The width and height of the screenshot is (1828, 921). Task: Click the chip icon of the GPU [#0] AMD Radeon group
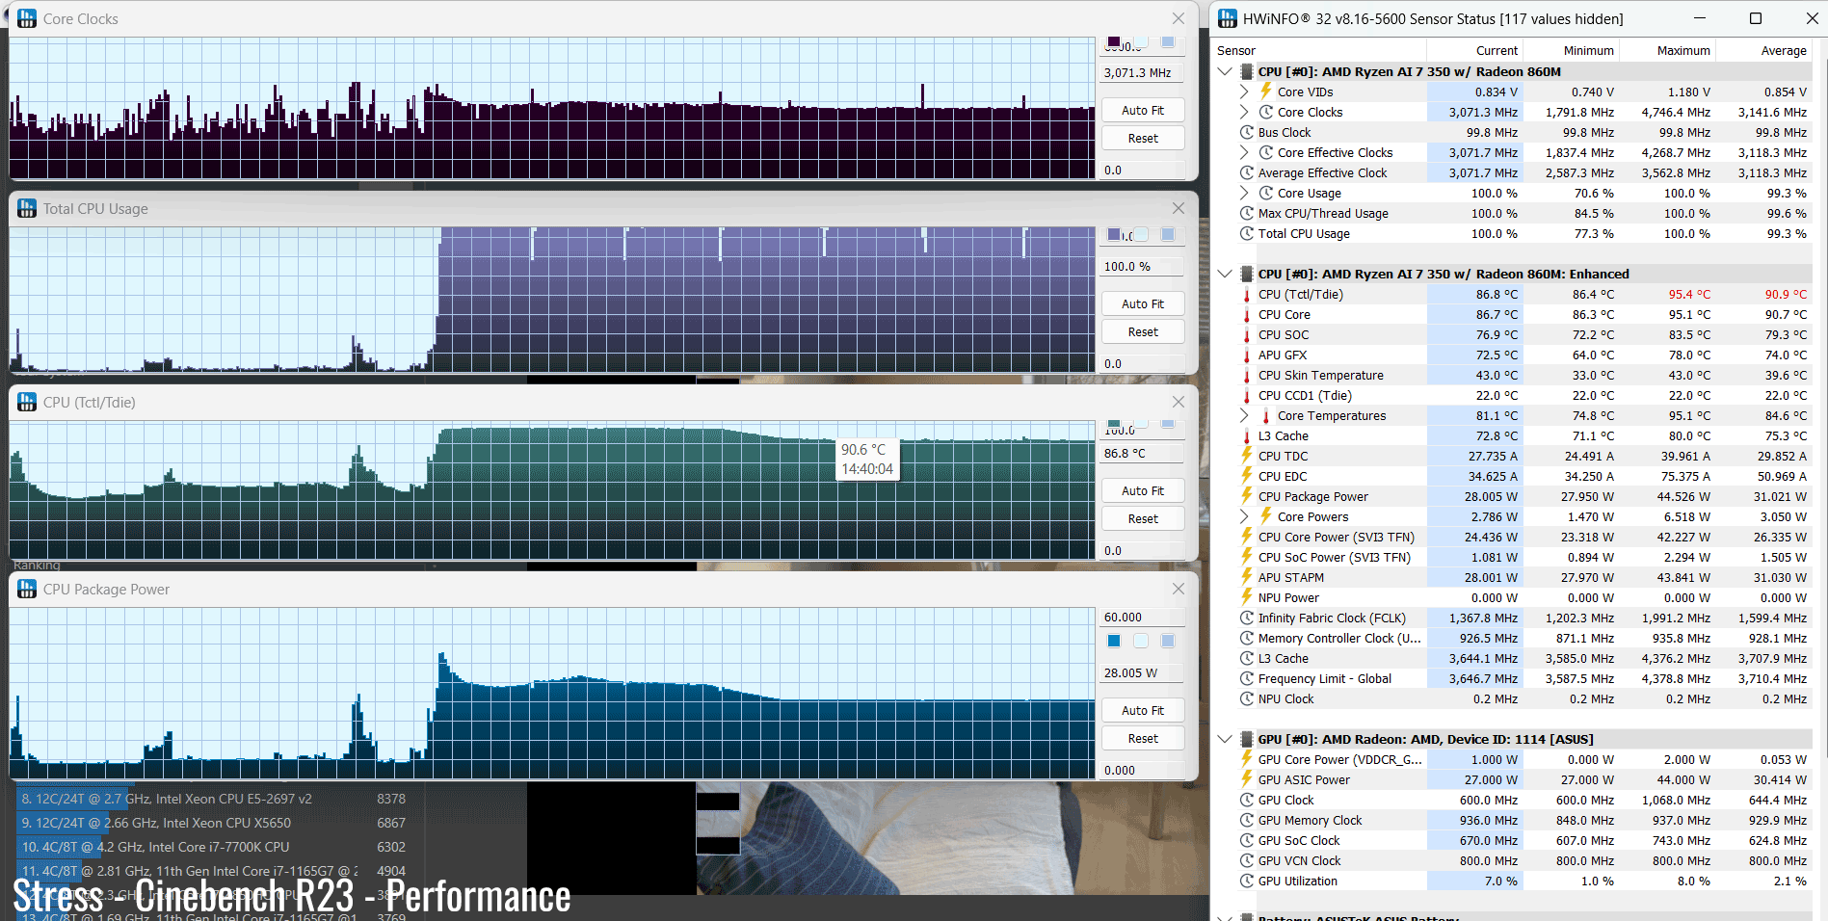pos(1246,739)
